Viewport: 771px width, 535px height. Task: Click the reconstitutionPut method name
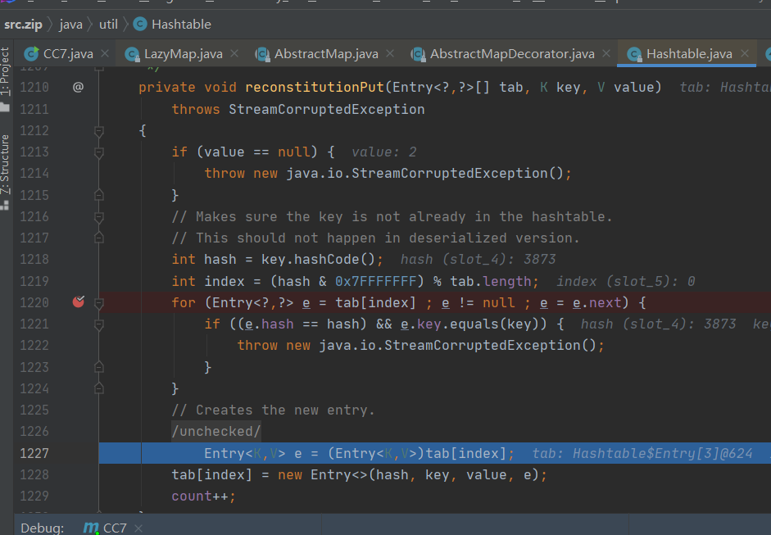(x=315, y=87)
